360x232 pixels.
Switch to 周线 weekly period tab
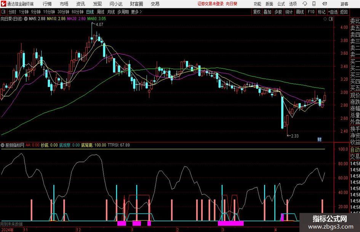[x=100, y=12]
